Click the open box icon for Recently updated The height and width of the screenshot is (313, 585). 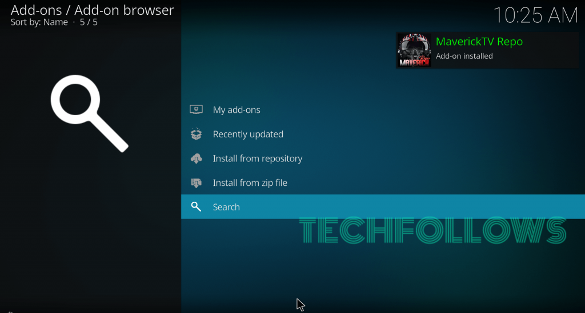click(197, 134)
